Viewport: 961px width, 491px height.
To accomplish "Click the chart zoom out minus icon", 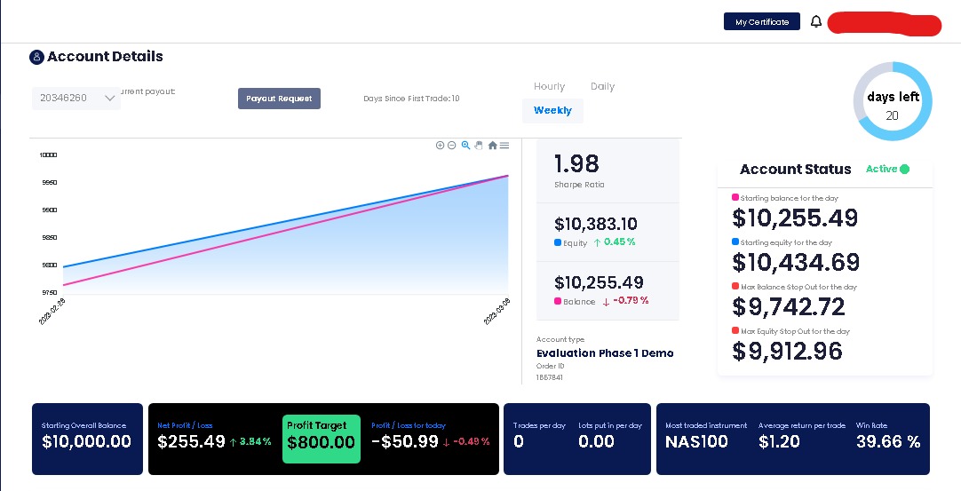I will [452, 146].
